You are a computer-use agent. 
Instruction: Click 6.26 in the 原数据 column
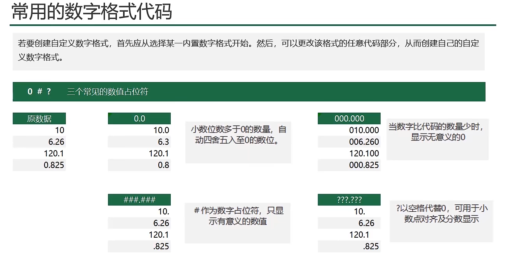[39, 142]
